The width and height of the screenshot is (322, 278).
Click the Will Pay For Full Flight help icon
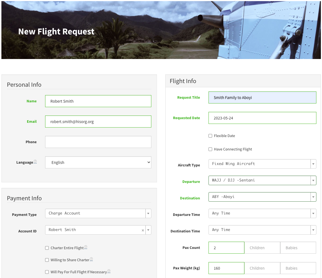tap(108, 270)
